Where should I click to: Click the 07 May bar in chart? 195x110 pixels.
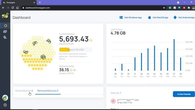tap(174, 55)
